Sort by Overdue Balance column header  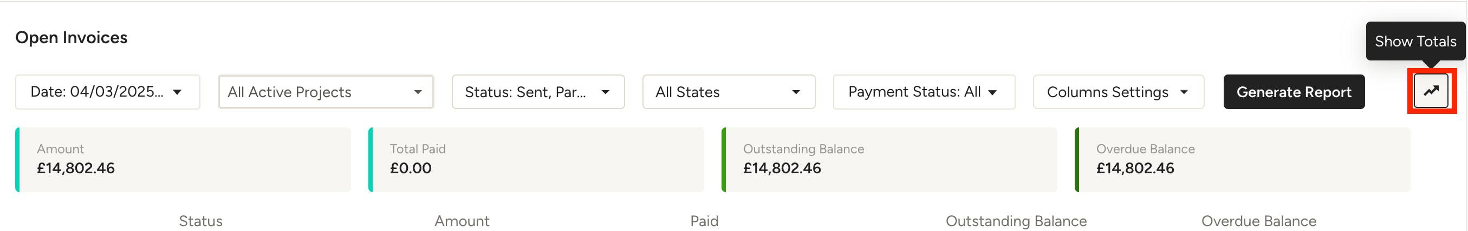(1258, 221)
